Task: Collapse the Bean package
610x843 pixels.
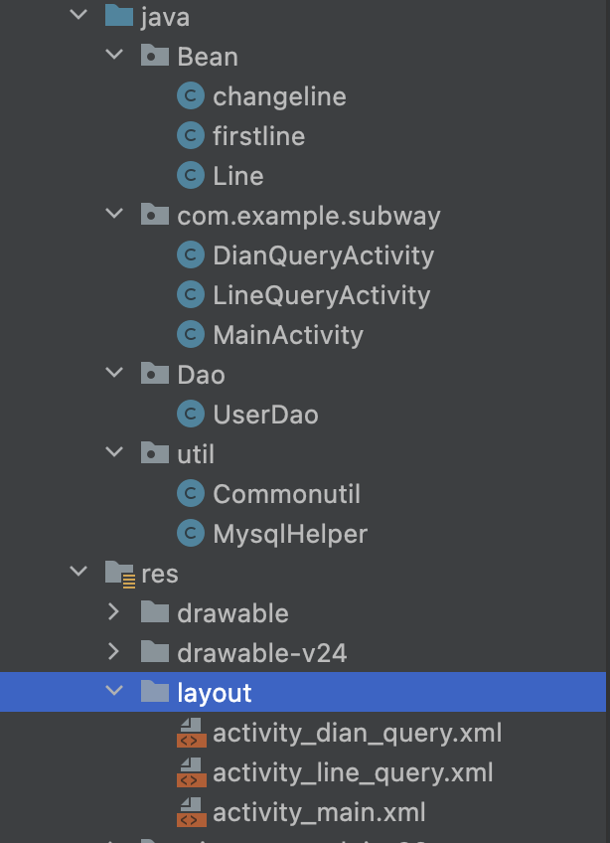Action: pos(114,57)
